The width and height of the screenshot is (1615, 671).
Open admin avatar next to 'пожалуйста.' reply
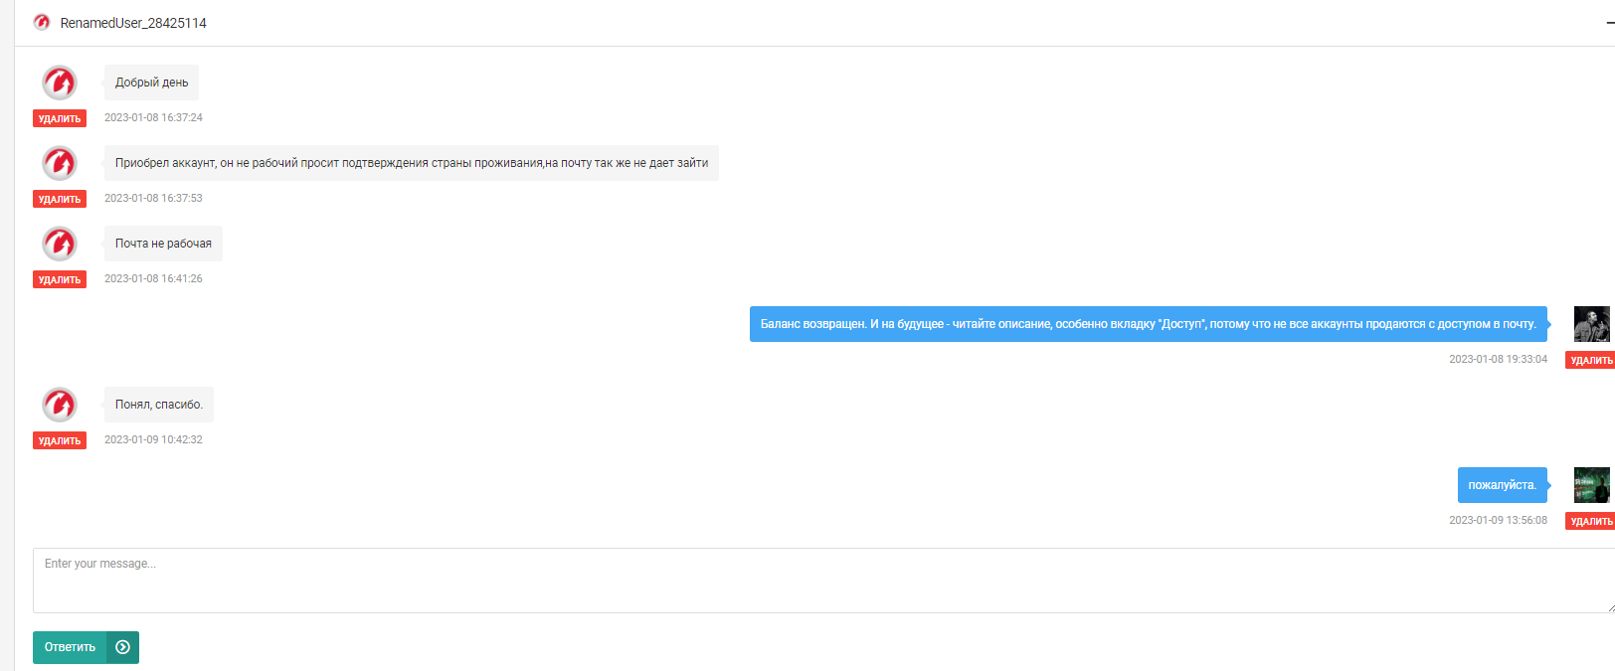(x=1590, y=485)
